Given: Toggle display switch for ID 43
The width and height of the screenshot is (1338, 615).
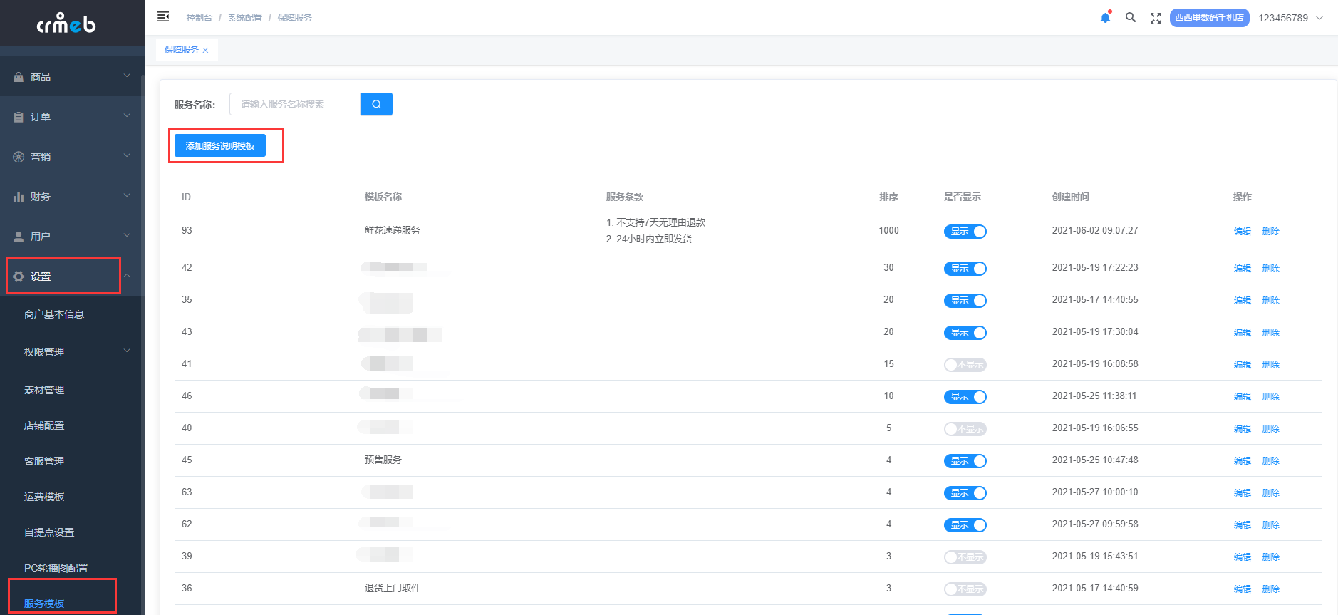Looking at the screenshot, I should click(x=965, y=333).
